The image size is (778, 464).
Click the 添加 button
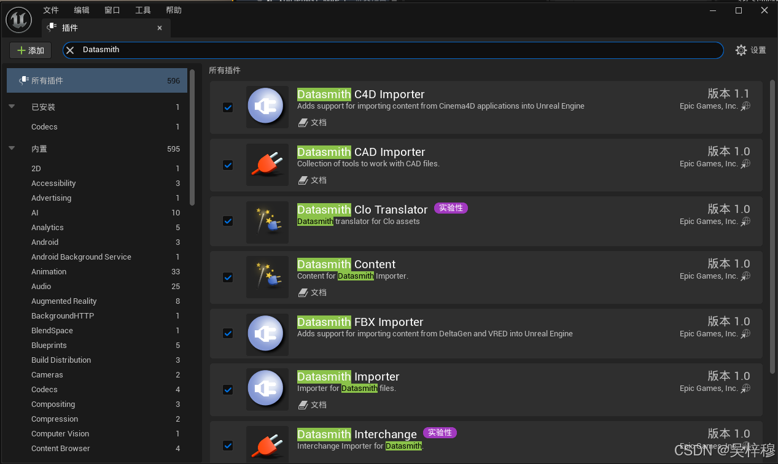(30, 50)
